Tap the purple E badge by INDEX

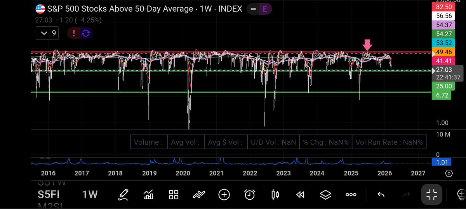[265, 9]
